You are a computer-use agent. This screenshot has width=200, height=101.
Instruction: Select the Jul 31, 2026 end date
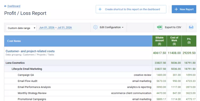[x=65, y=28]
